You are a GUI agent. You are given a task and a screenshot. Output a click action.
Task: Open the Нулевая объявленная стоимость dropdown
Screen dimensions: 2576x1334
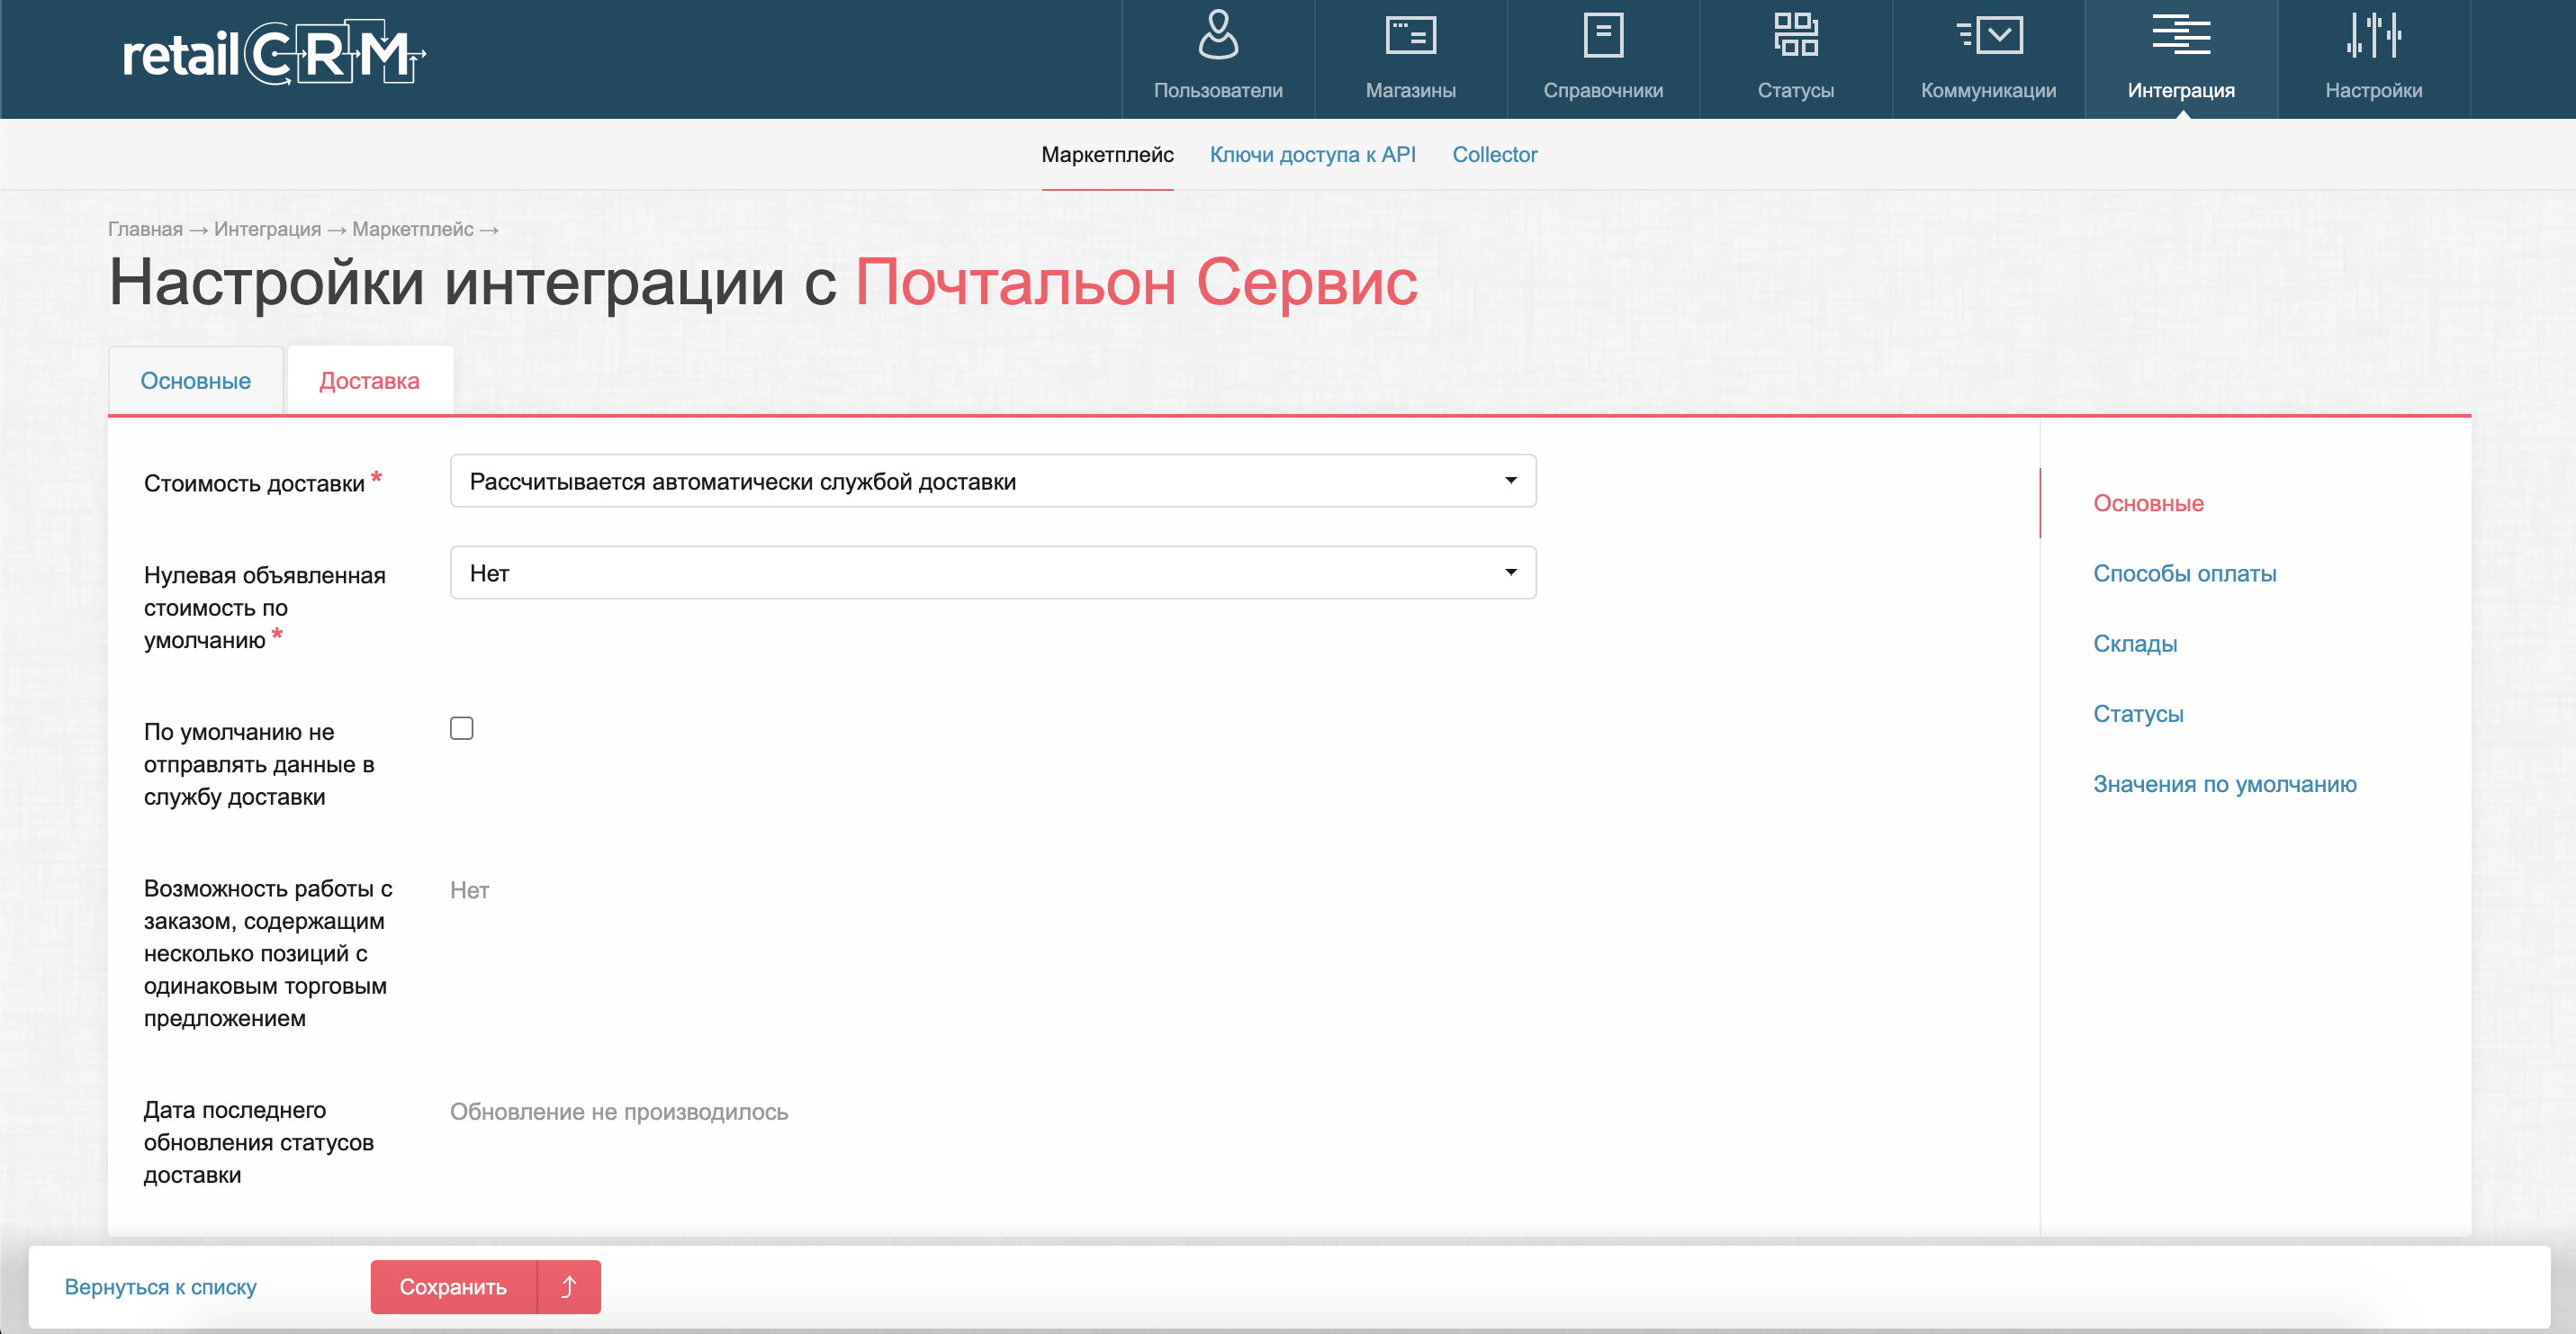[x=992, y=573]
